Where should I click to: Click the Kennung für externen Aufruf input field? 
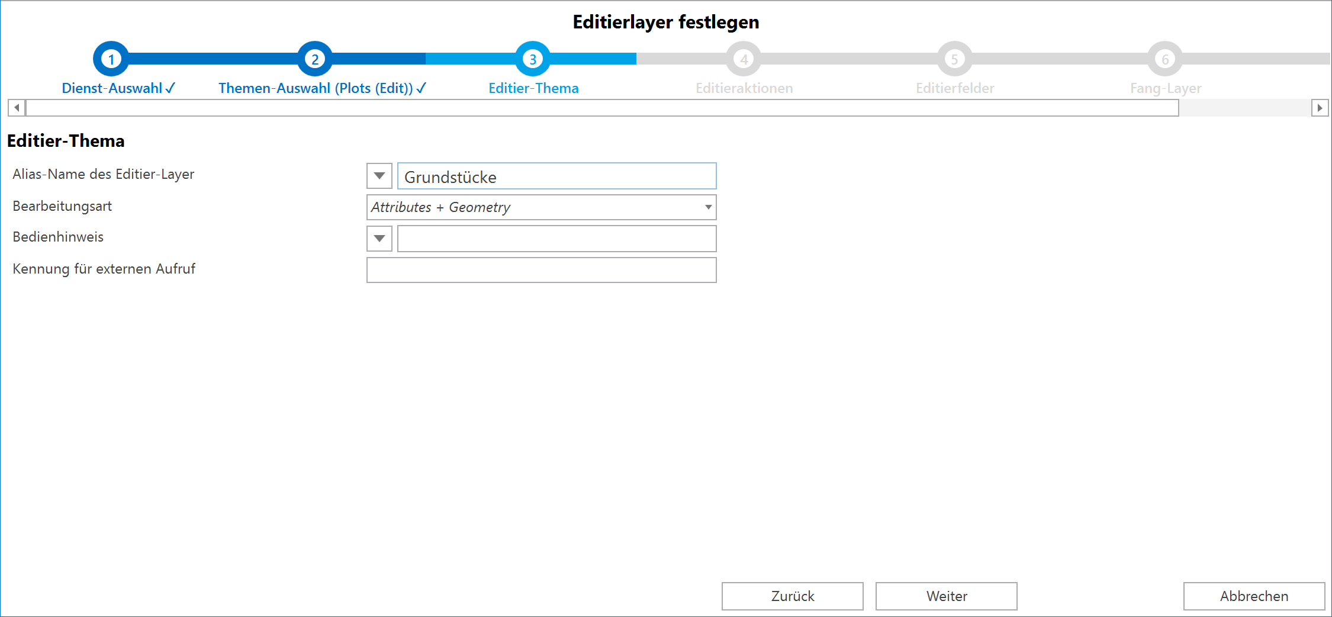tap(540, 269)
